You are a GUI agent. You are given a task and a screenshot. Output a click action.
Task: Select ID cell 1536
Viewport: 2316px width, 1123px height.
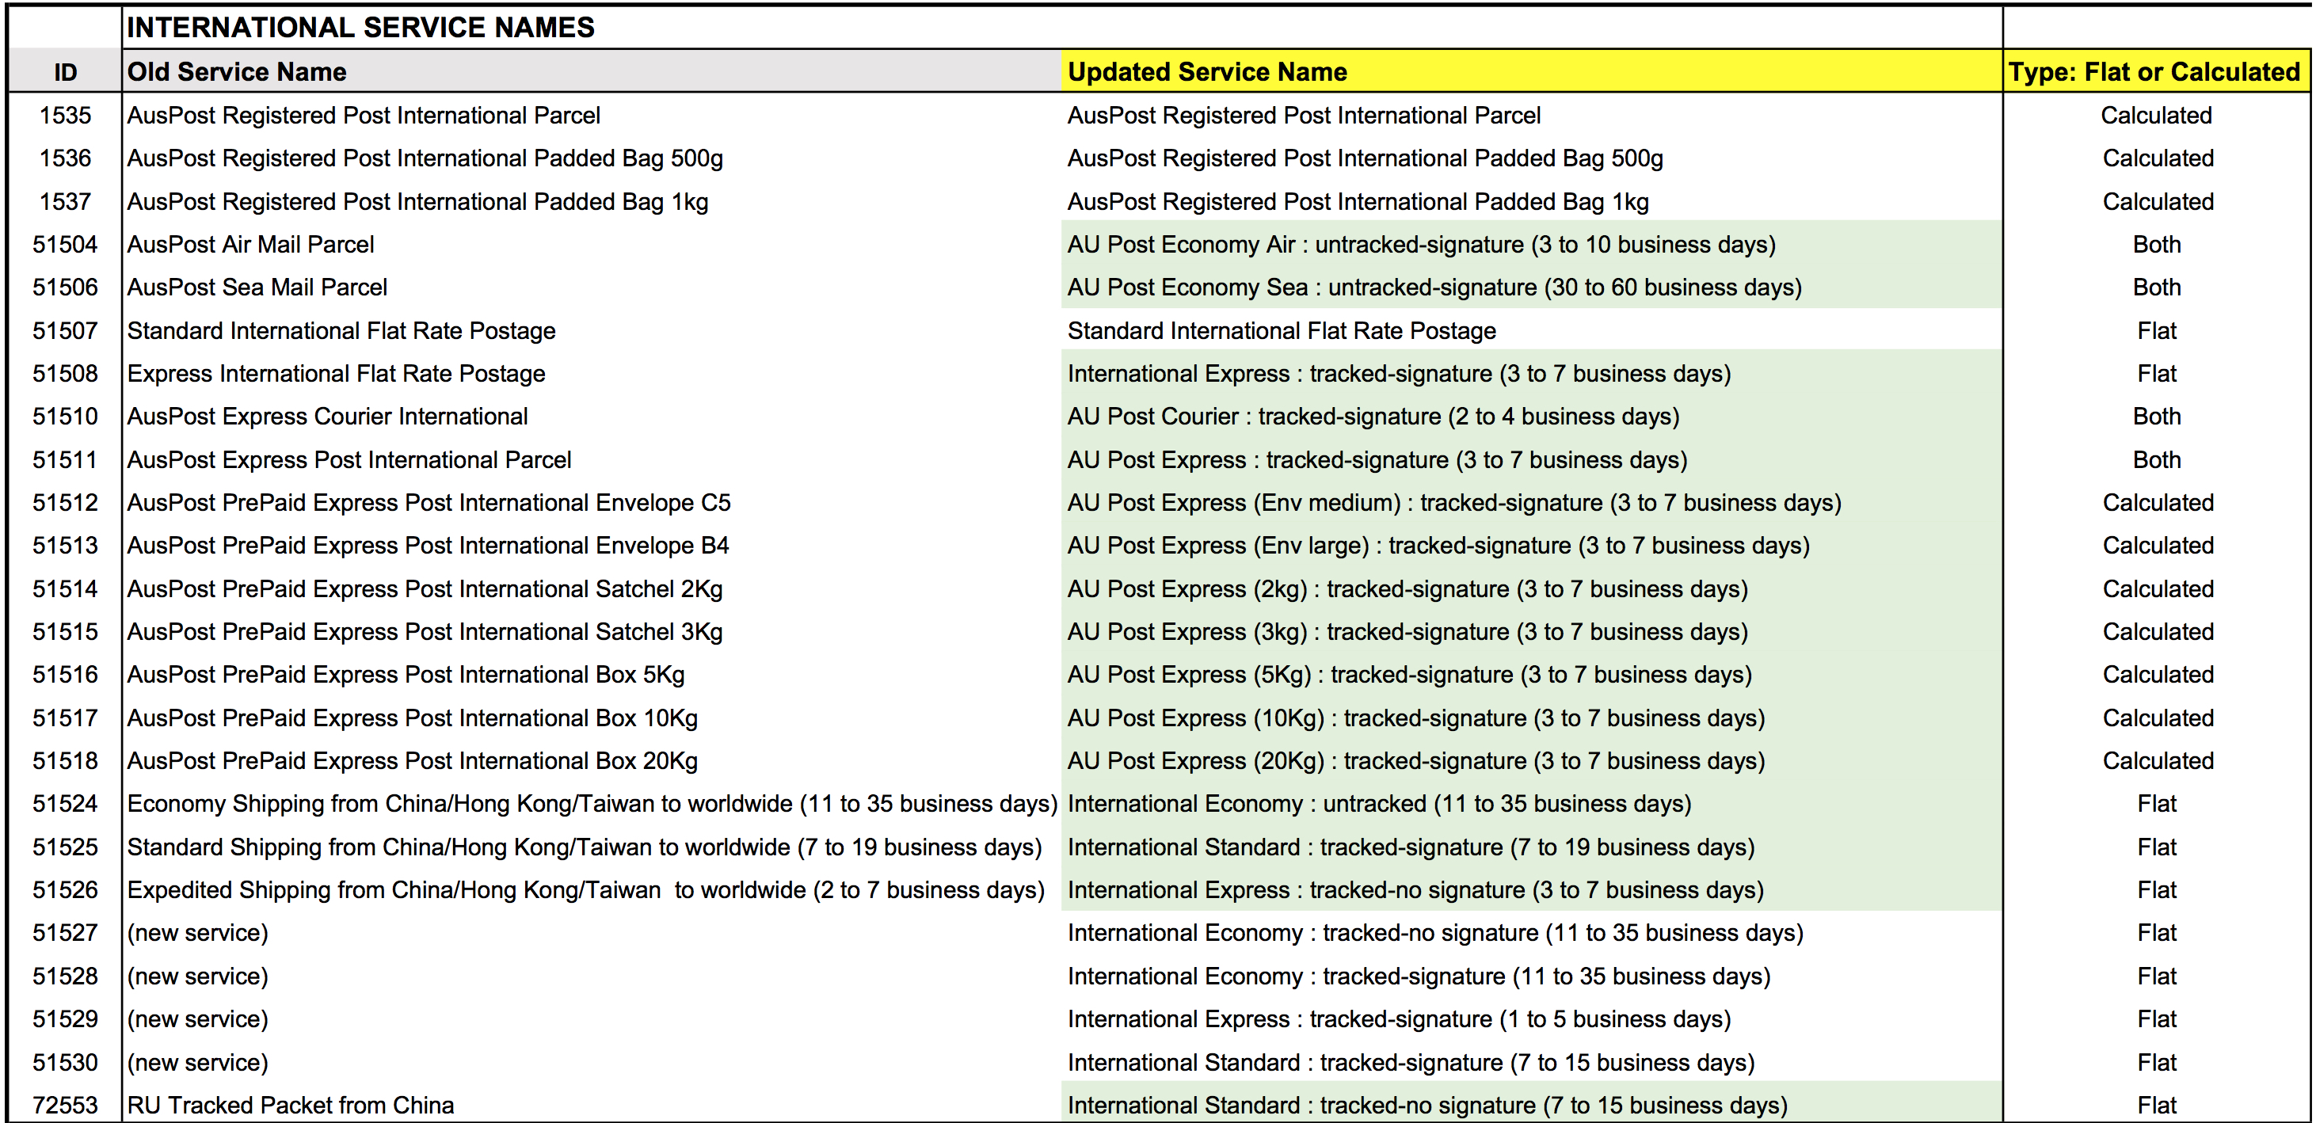click(x=65, y=158)
